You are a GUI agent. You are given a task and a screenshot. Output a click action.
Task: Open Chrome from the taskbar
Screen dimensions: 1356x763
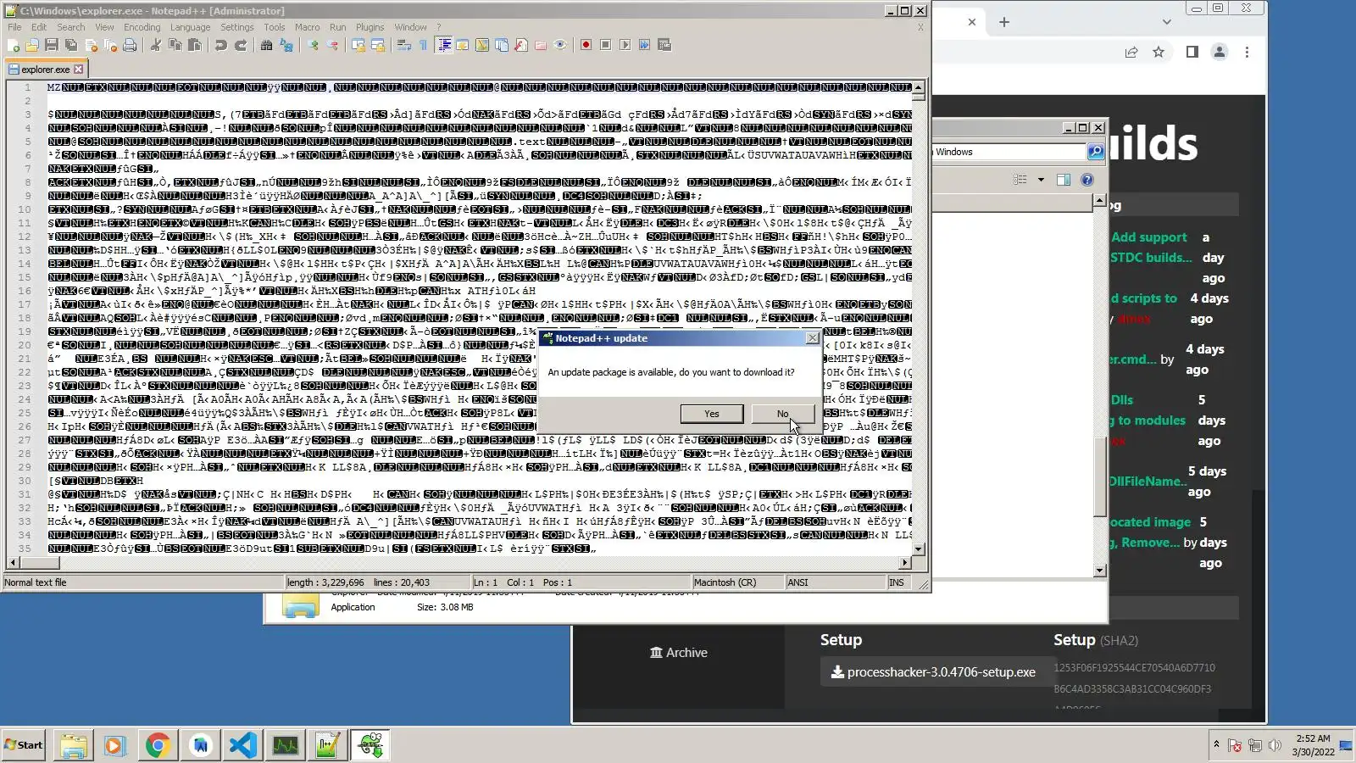(158, 745)
